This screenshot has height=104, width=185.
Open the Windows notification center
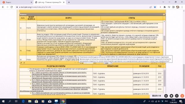(x=181, y=101)
